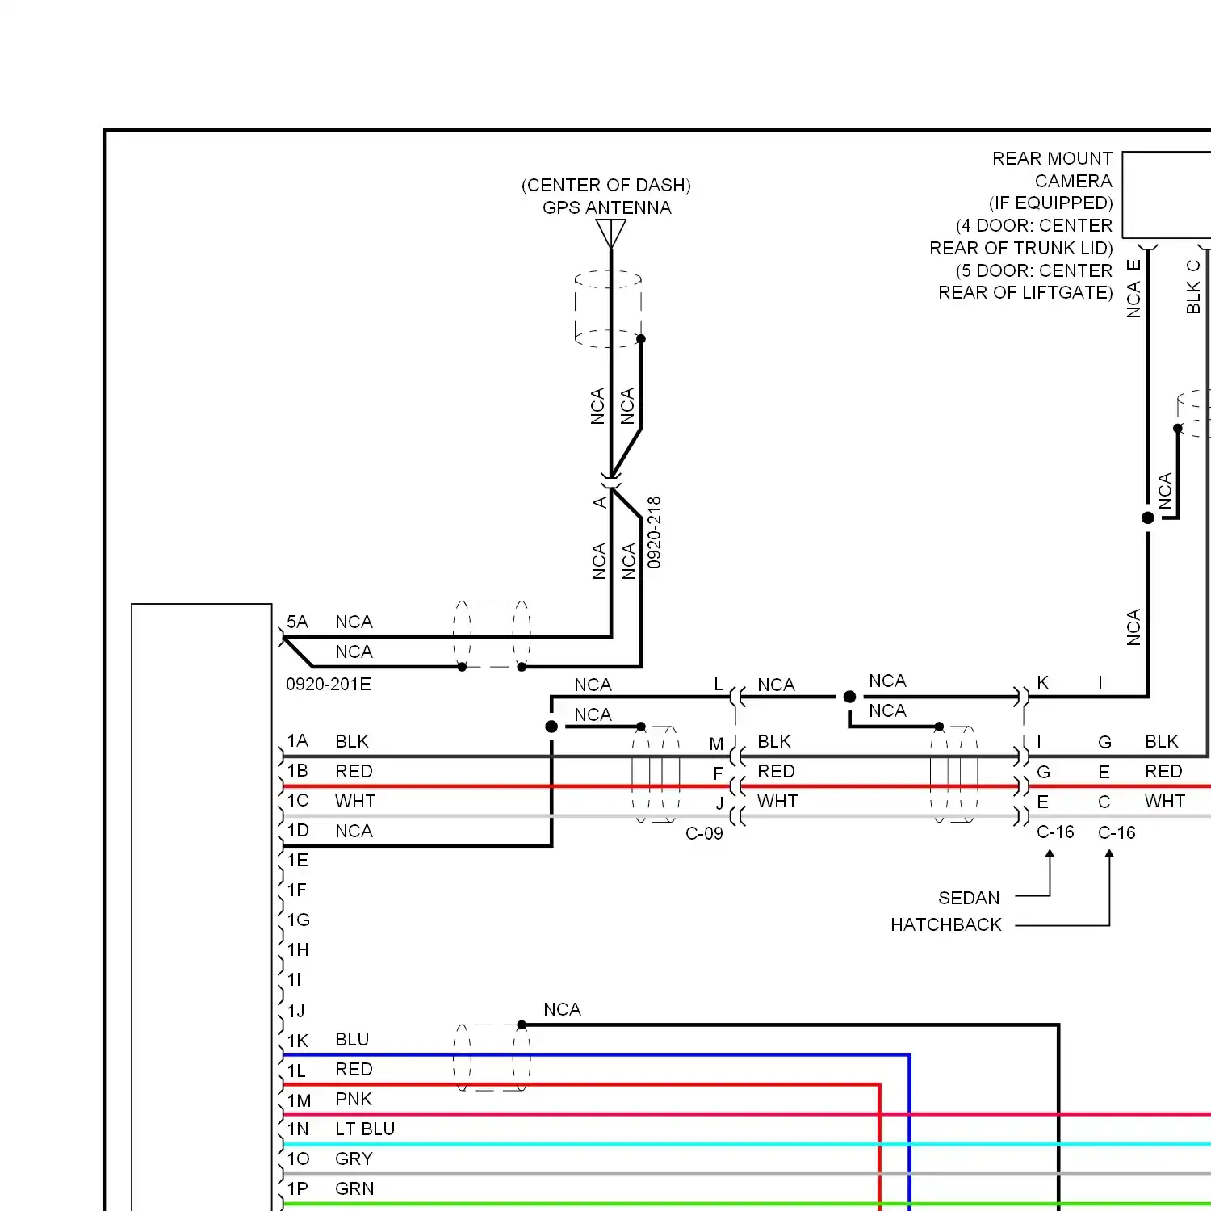
Task: Click the BLU label beside pin 1K
Action: tap(352, 1039)
